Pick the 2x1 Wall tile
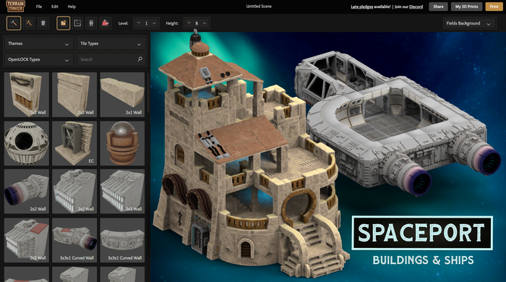The image size is (506, 282). tap(122, 95)
